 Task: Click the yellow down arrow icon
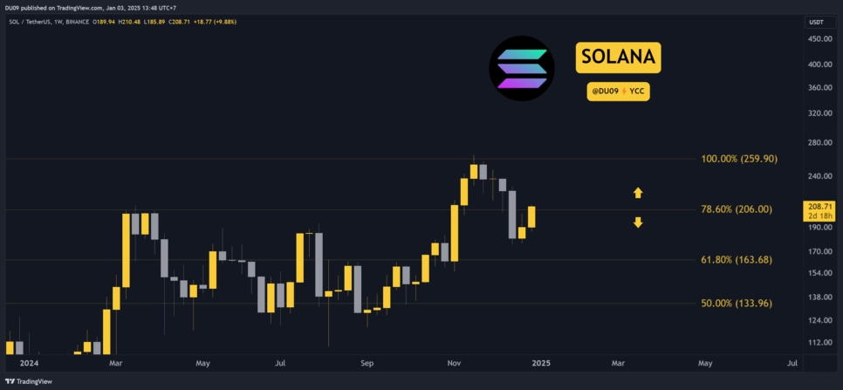click(x=638, y=222)
